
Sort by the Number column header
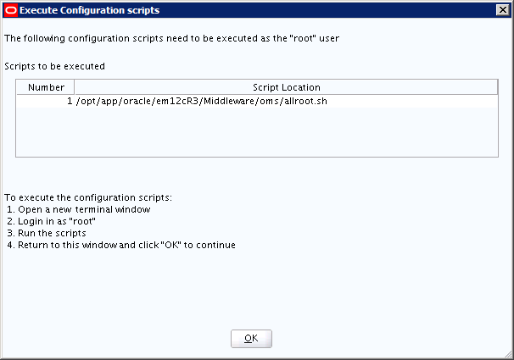[46, 87]
